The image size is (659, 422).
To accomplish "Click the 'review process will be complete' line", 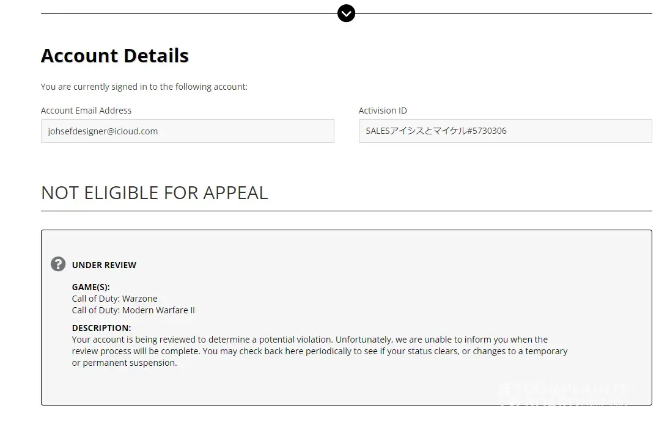I will pyautogui.click(x=319, y=351).
